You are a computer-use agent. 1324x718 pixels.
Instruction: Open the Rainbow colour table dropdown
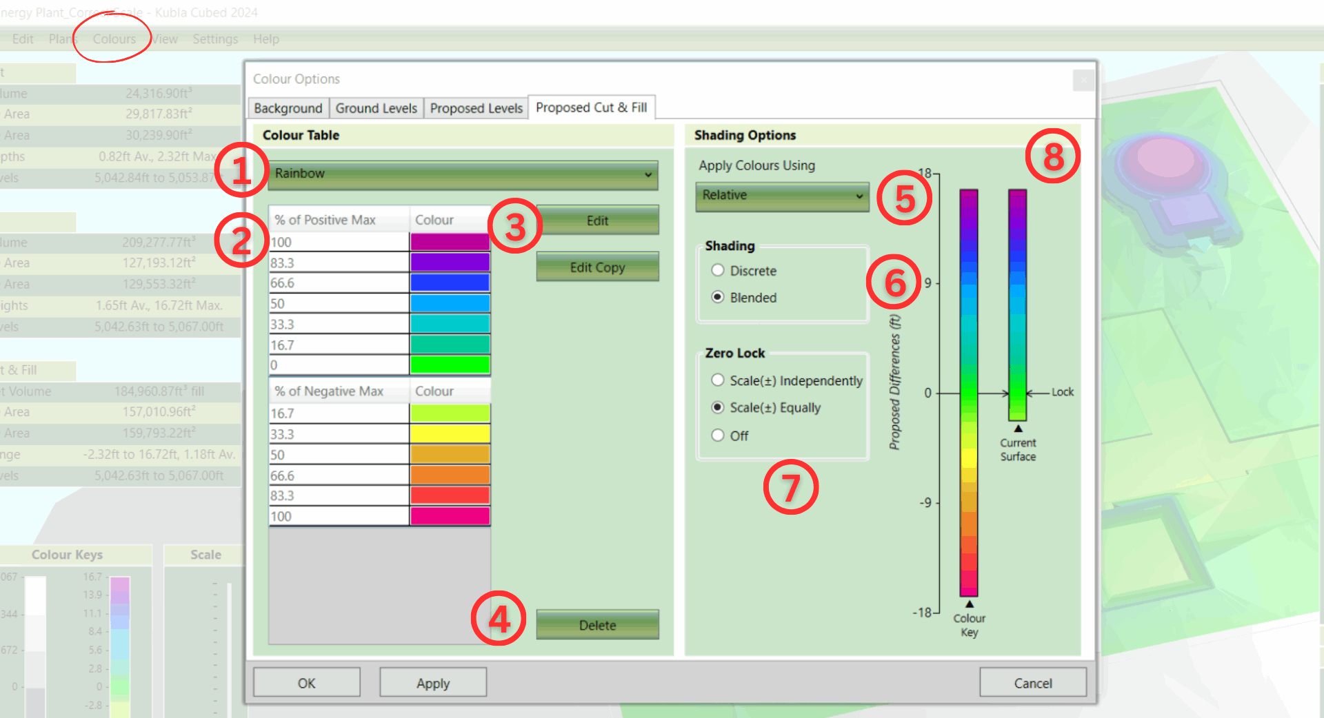click(462, 174)
